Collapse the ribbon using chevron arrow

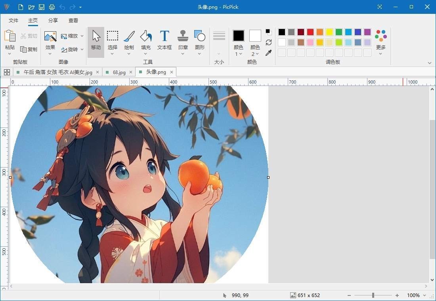(430, 63)
